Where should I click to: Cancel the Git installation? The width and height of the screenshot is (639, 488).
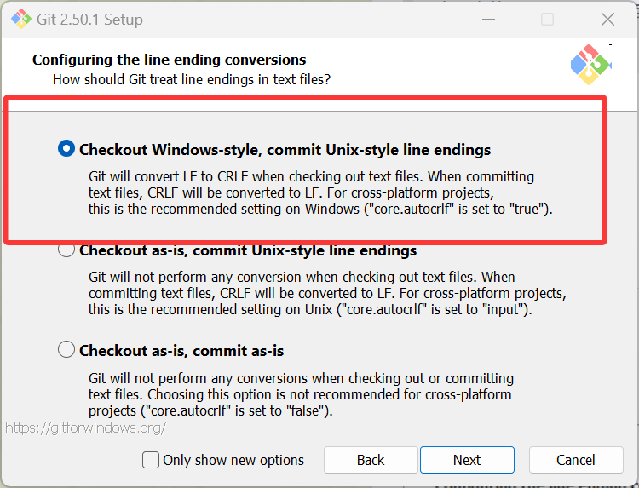(575, 460)
